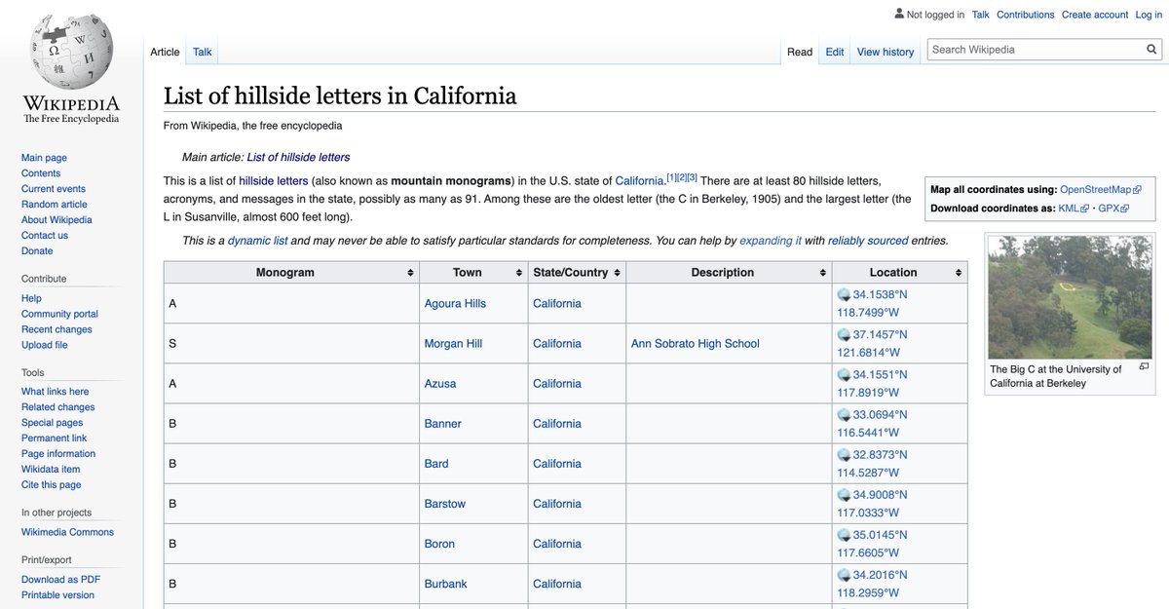Click Create account link
Image resolution: width=1169 pixels, height=609 pixels.
1095,15
